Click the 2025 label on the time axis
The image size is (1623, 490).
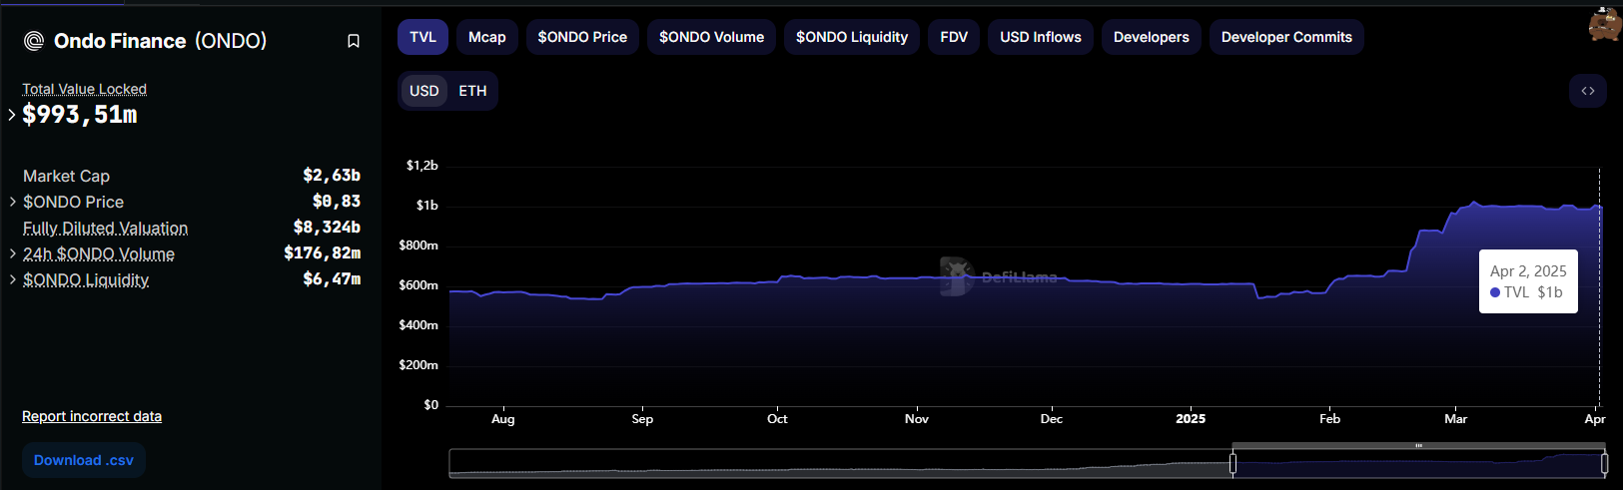[1191, 419]
